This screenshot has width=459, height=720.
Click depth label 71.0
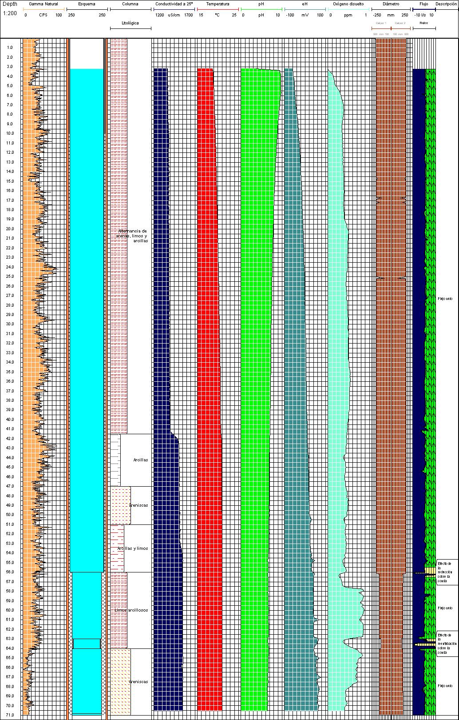10,715
